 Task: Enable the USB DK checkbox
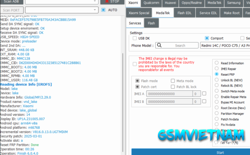click(x=135, y=38)
